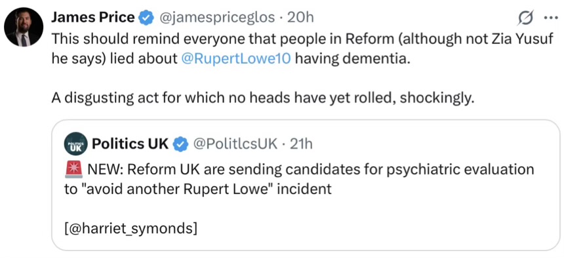Click the James Price display name
564x259 pixels.
pos(93,17)
